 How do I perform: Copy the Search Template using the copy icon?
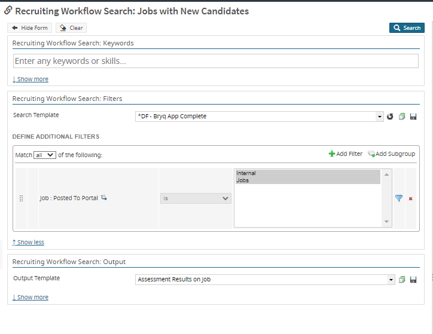point(402,117)
